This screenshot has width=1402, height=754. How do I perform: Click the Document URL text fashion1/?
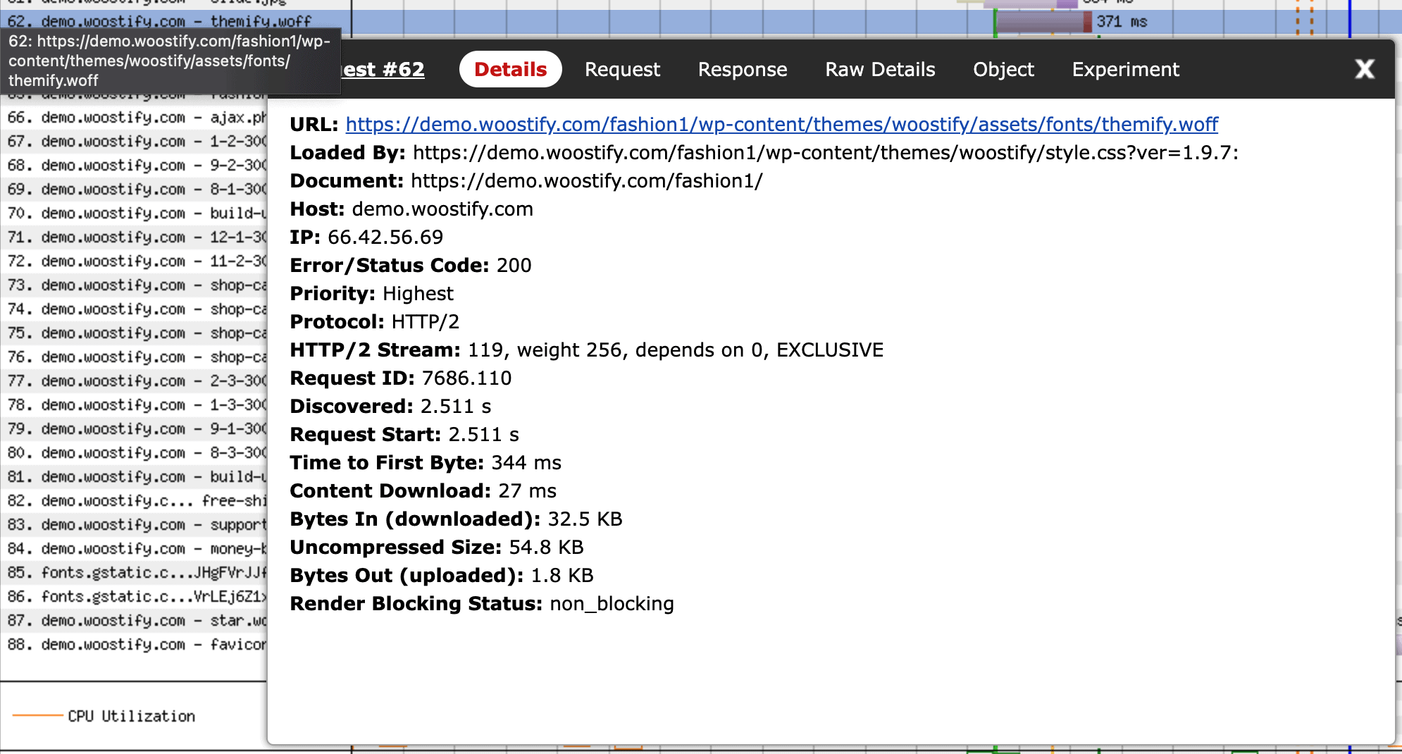pyautogui.click(x=586, y=181)
